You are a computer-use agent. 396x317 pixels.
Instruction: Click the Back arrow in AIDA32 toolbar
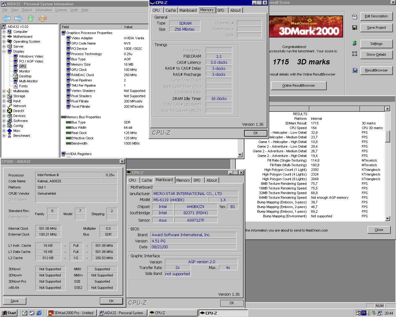[6, 18]
